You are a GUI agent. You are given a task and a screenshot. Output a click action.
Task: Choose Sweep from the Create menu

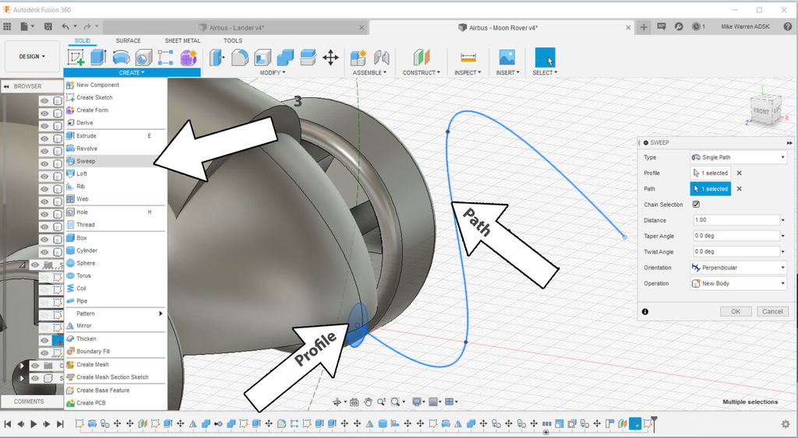tap(115, 161)
